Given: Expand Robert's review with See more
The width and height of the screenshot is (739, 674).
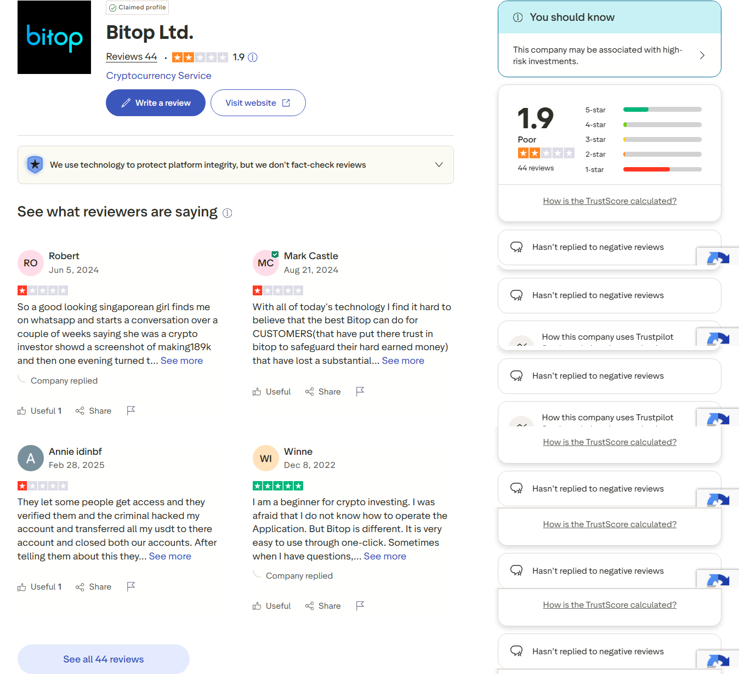Looking at the screenshot, I should click(181, 361).
